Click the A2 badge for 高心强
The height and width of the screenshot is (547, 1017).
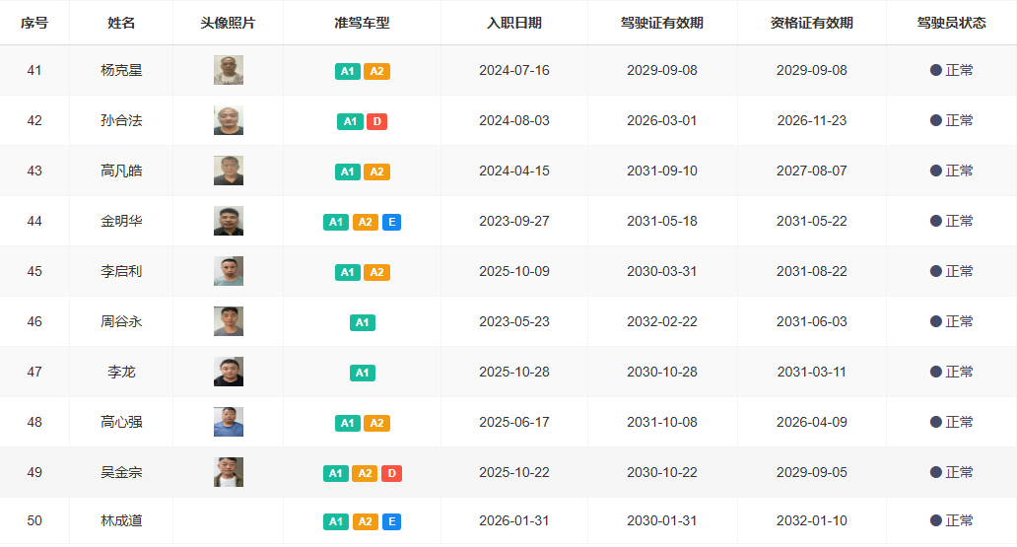coord(376,423)
